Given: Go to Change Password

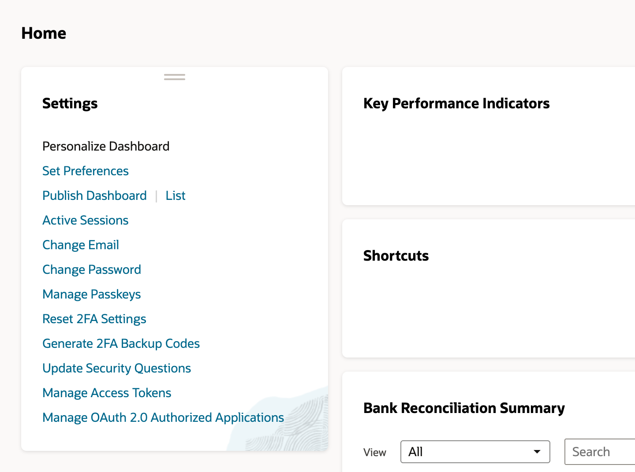Looking at the screenshot, I should click(x=92, y=269).
